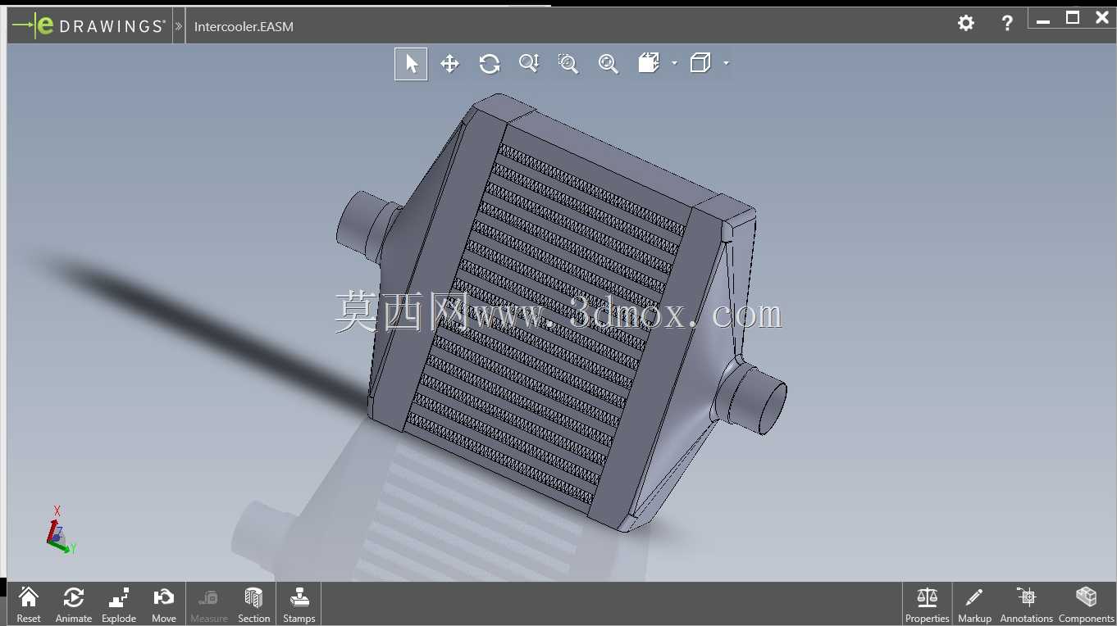Choose the Zoom to Area tool
The width and height of the screenshot is (1117, 626).
(x=568, y=64)
